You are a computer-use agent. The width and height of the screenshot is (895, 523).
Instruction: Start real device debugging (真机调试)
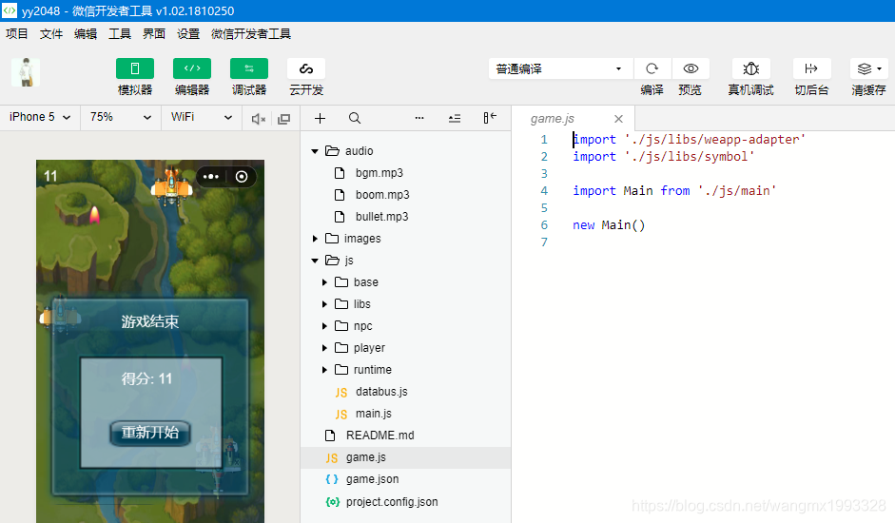click(x=750, y=69)
